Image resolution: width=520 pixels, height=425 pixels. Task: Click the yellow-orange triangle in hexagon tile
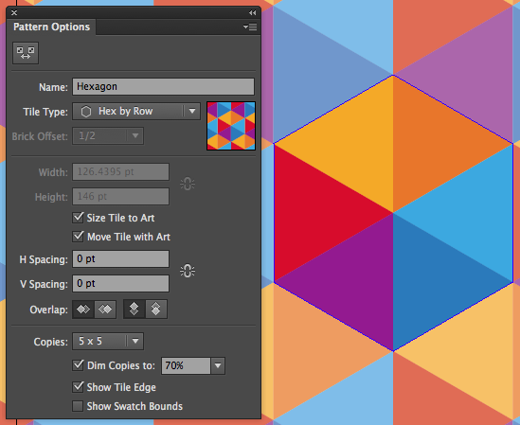[353, 144]
